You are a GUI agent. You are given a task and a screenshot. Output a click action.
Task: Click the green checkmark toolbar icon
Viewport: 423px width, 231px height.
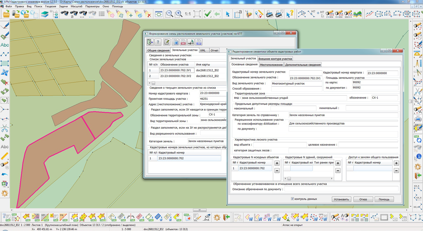(x=207, y=14)
